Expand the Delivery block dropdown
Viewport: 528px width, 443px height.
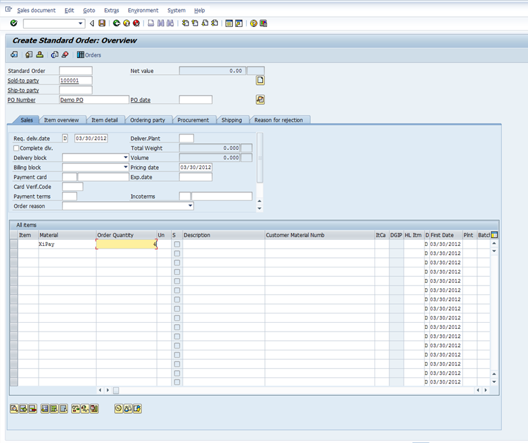click(x=126, y=157)
